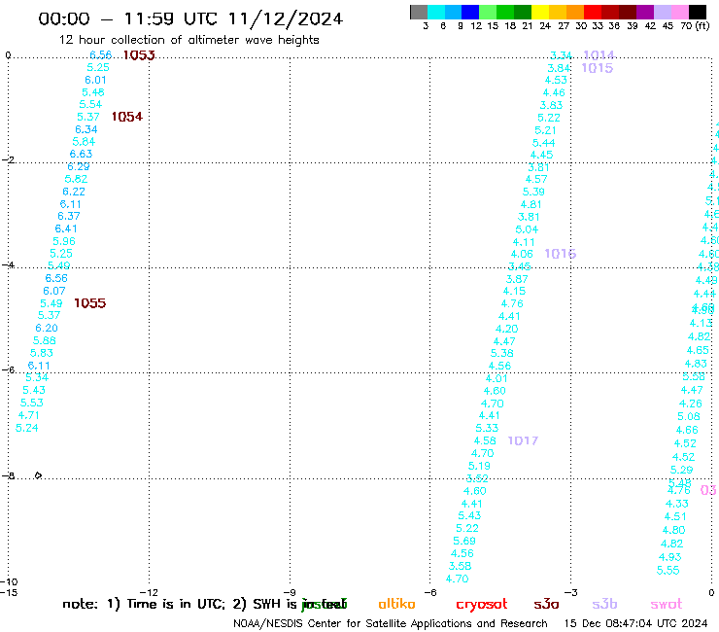Click the subtitle '12 hour collection of altimeter wave heights'
Viewport: 719px width, 632px height.
(x=188, y=40)
